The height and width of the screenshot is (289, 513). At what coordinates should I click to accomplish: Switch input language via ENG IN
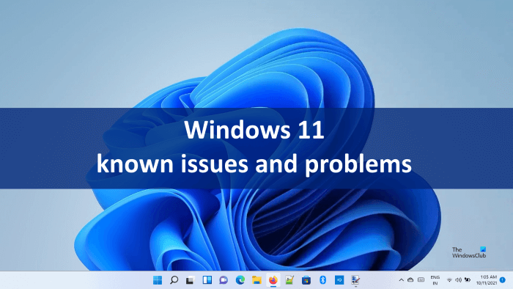click(435, 280)
